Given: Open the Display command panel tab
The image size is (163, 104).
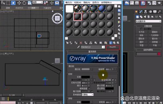Looking at the screenshot, I should [155, 12].
